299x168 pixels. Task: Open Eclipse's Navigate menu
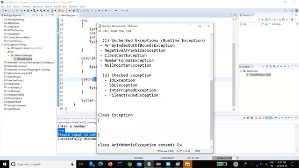pos(38,7)
